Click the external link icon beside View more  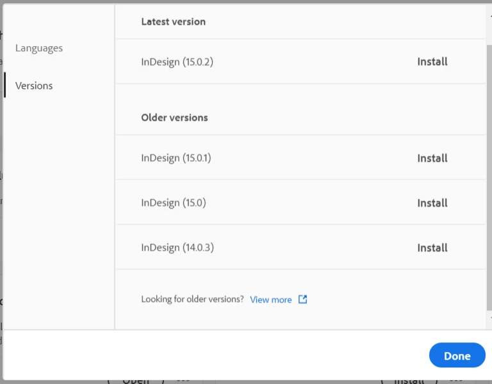[x=302, y=300]
